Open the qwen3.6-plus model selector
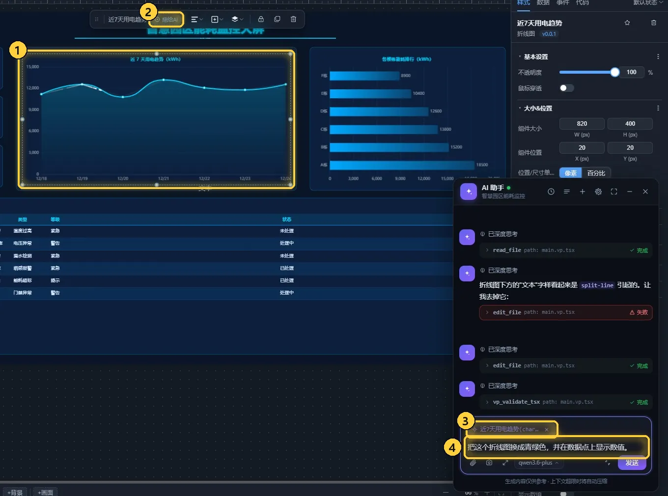Screen dimensions: 668x496 pyautogui.click(x=538, y=463)
